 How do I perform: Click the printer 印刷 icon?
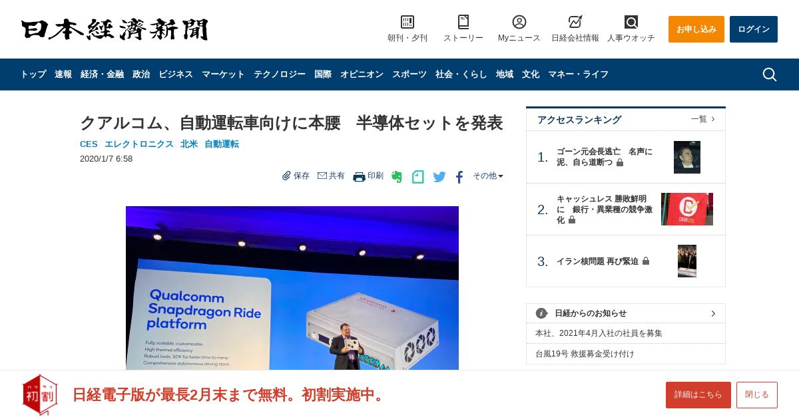coord(359,176)
